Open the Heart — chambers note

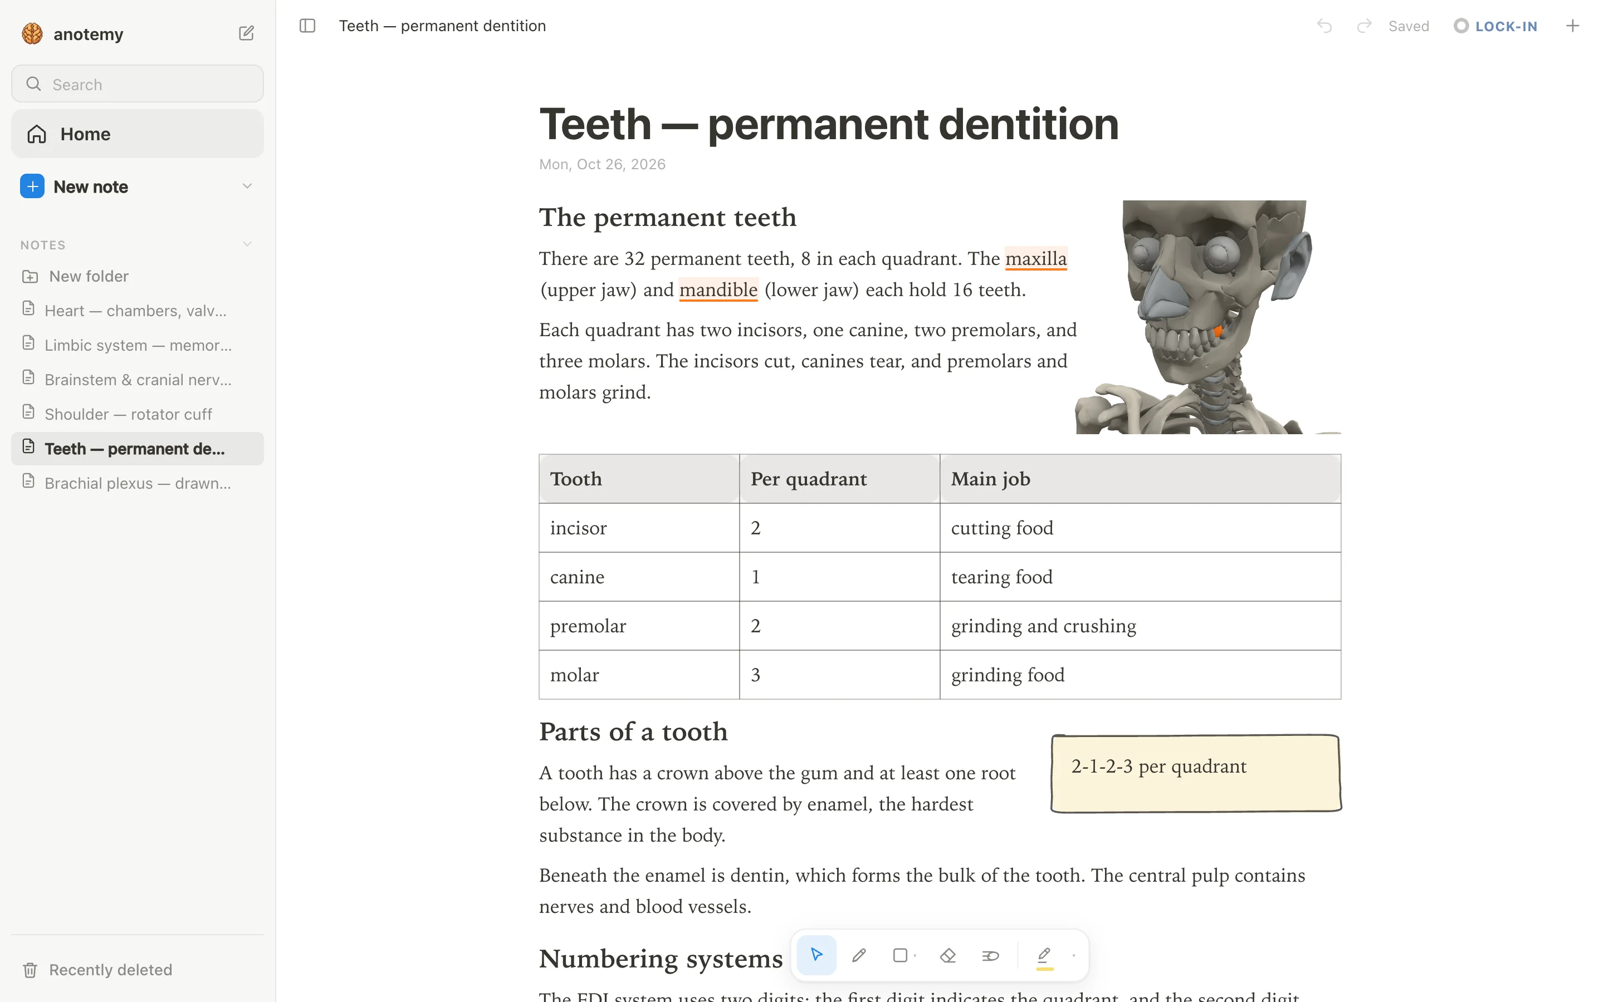[x=137, y=311]
